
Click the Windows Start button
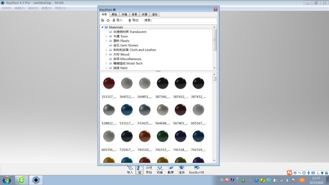(7, 180)
